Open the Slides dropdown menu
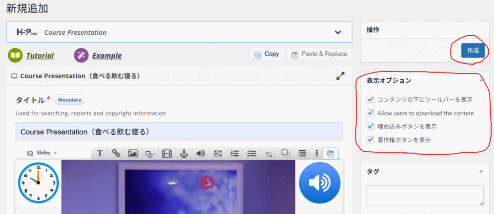Image resolution: width=494 pixels, height=214 pixels. (42, 153)
